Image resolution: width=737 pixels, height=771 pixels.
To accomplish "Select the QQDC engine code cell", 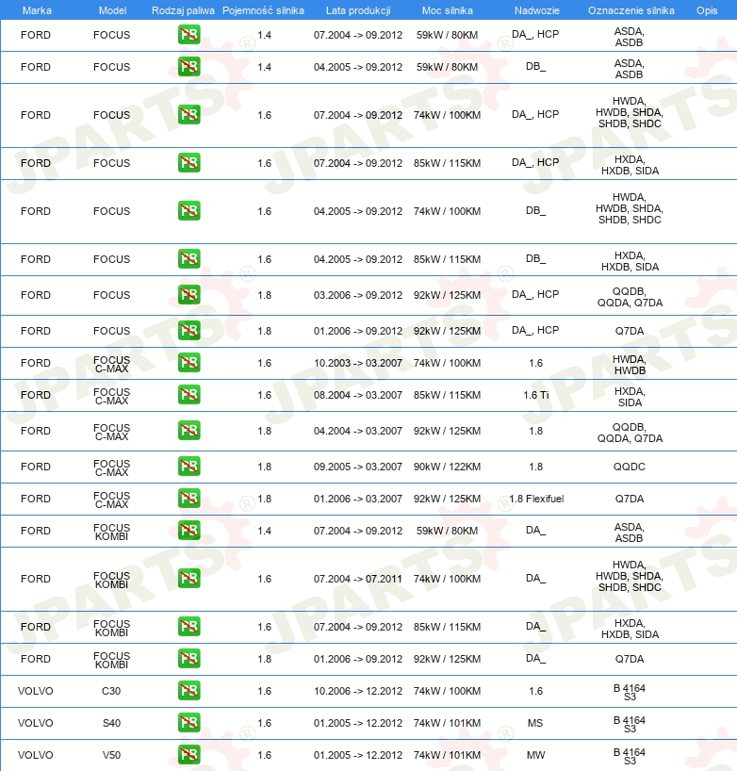I will 630,467.
